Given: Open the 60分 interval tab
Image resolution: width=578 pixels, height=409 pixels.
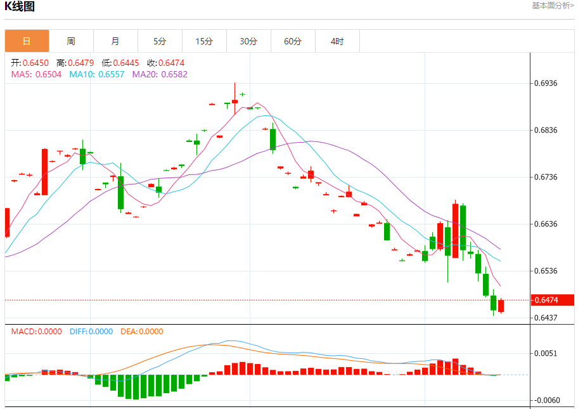Looking at the screenshot, I should pos(293,41).
